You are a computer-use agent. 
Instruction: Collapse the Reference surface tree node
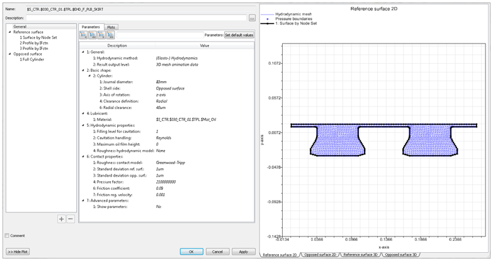9,32
